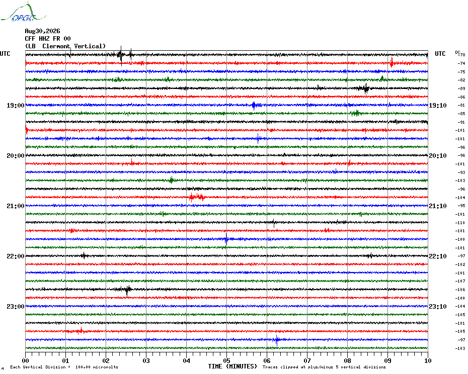This screenshot has width=468, height=374.
Task: Click minute tick label 10
Action: click(x=428, y=360)
